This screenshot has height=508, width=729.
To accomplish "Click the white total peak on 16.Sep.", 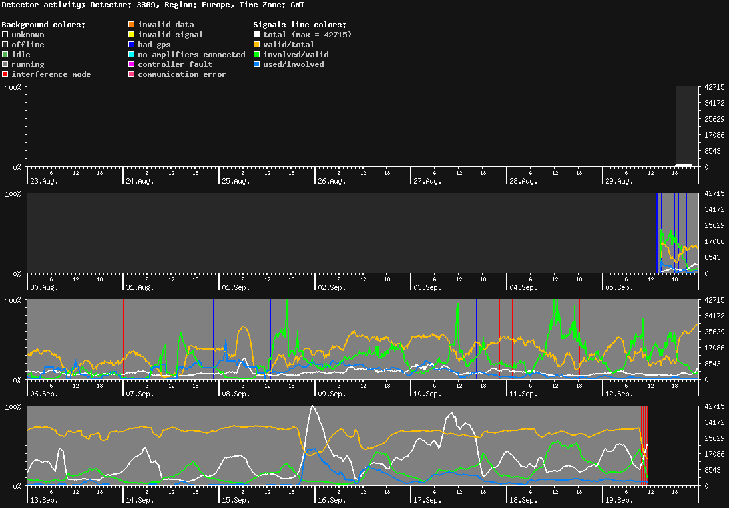I will [x=312, y=407].
